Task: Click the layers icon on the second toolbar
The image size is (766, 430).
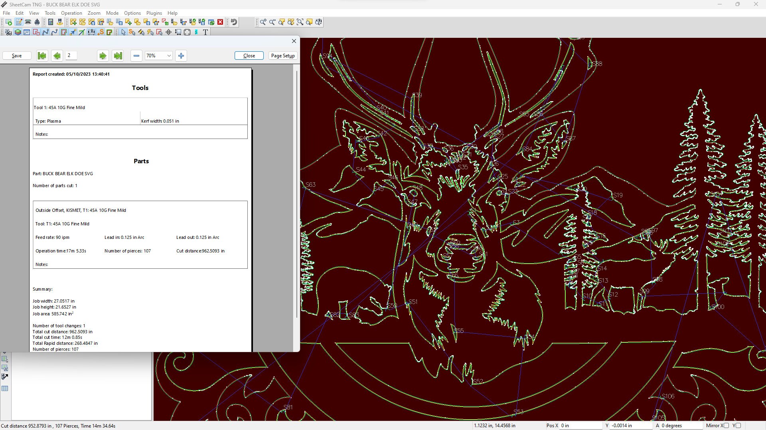Action: coord(18,32)
